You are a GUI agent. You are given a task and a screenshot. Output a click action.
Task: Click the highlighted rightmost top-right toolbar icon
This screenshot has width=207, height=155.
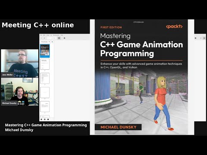click(204, 38)
